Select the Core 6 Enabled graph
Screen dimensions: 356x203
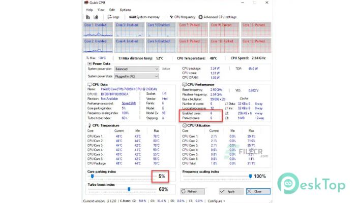[x=161, y=45]
